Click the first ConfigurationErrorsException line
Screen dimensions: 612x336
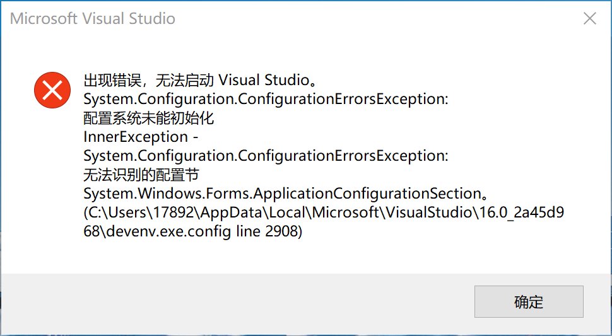coord(266,99)
